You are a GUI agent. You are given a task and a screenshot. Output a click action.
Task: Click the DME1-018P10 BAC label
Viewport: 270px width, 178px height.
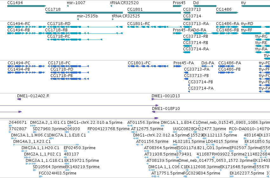click(x=166, y=109)
